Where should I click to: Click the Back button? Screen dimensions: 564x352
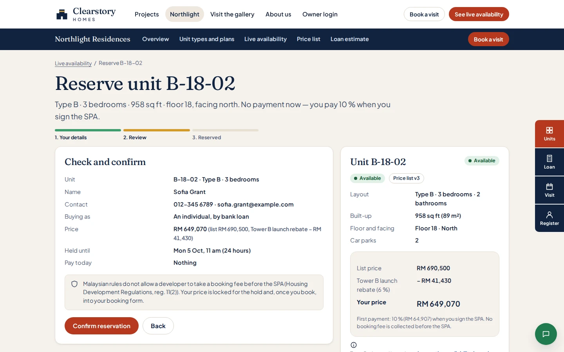click(158, 326)
